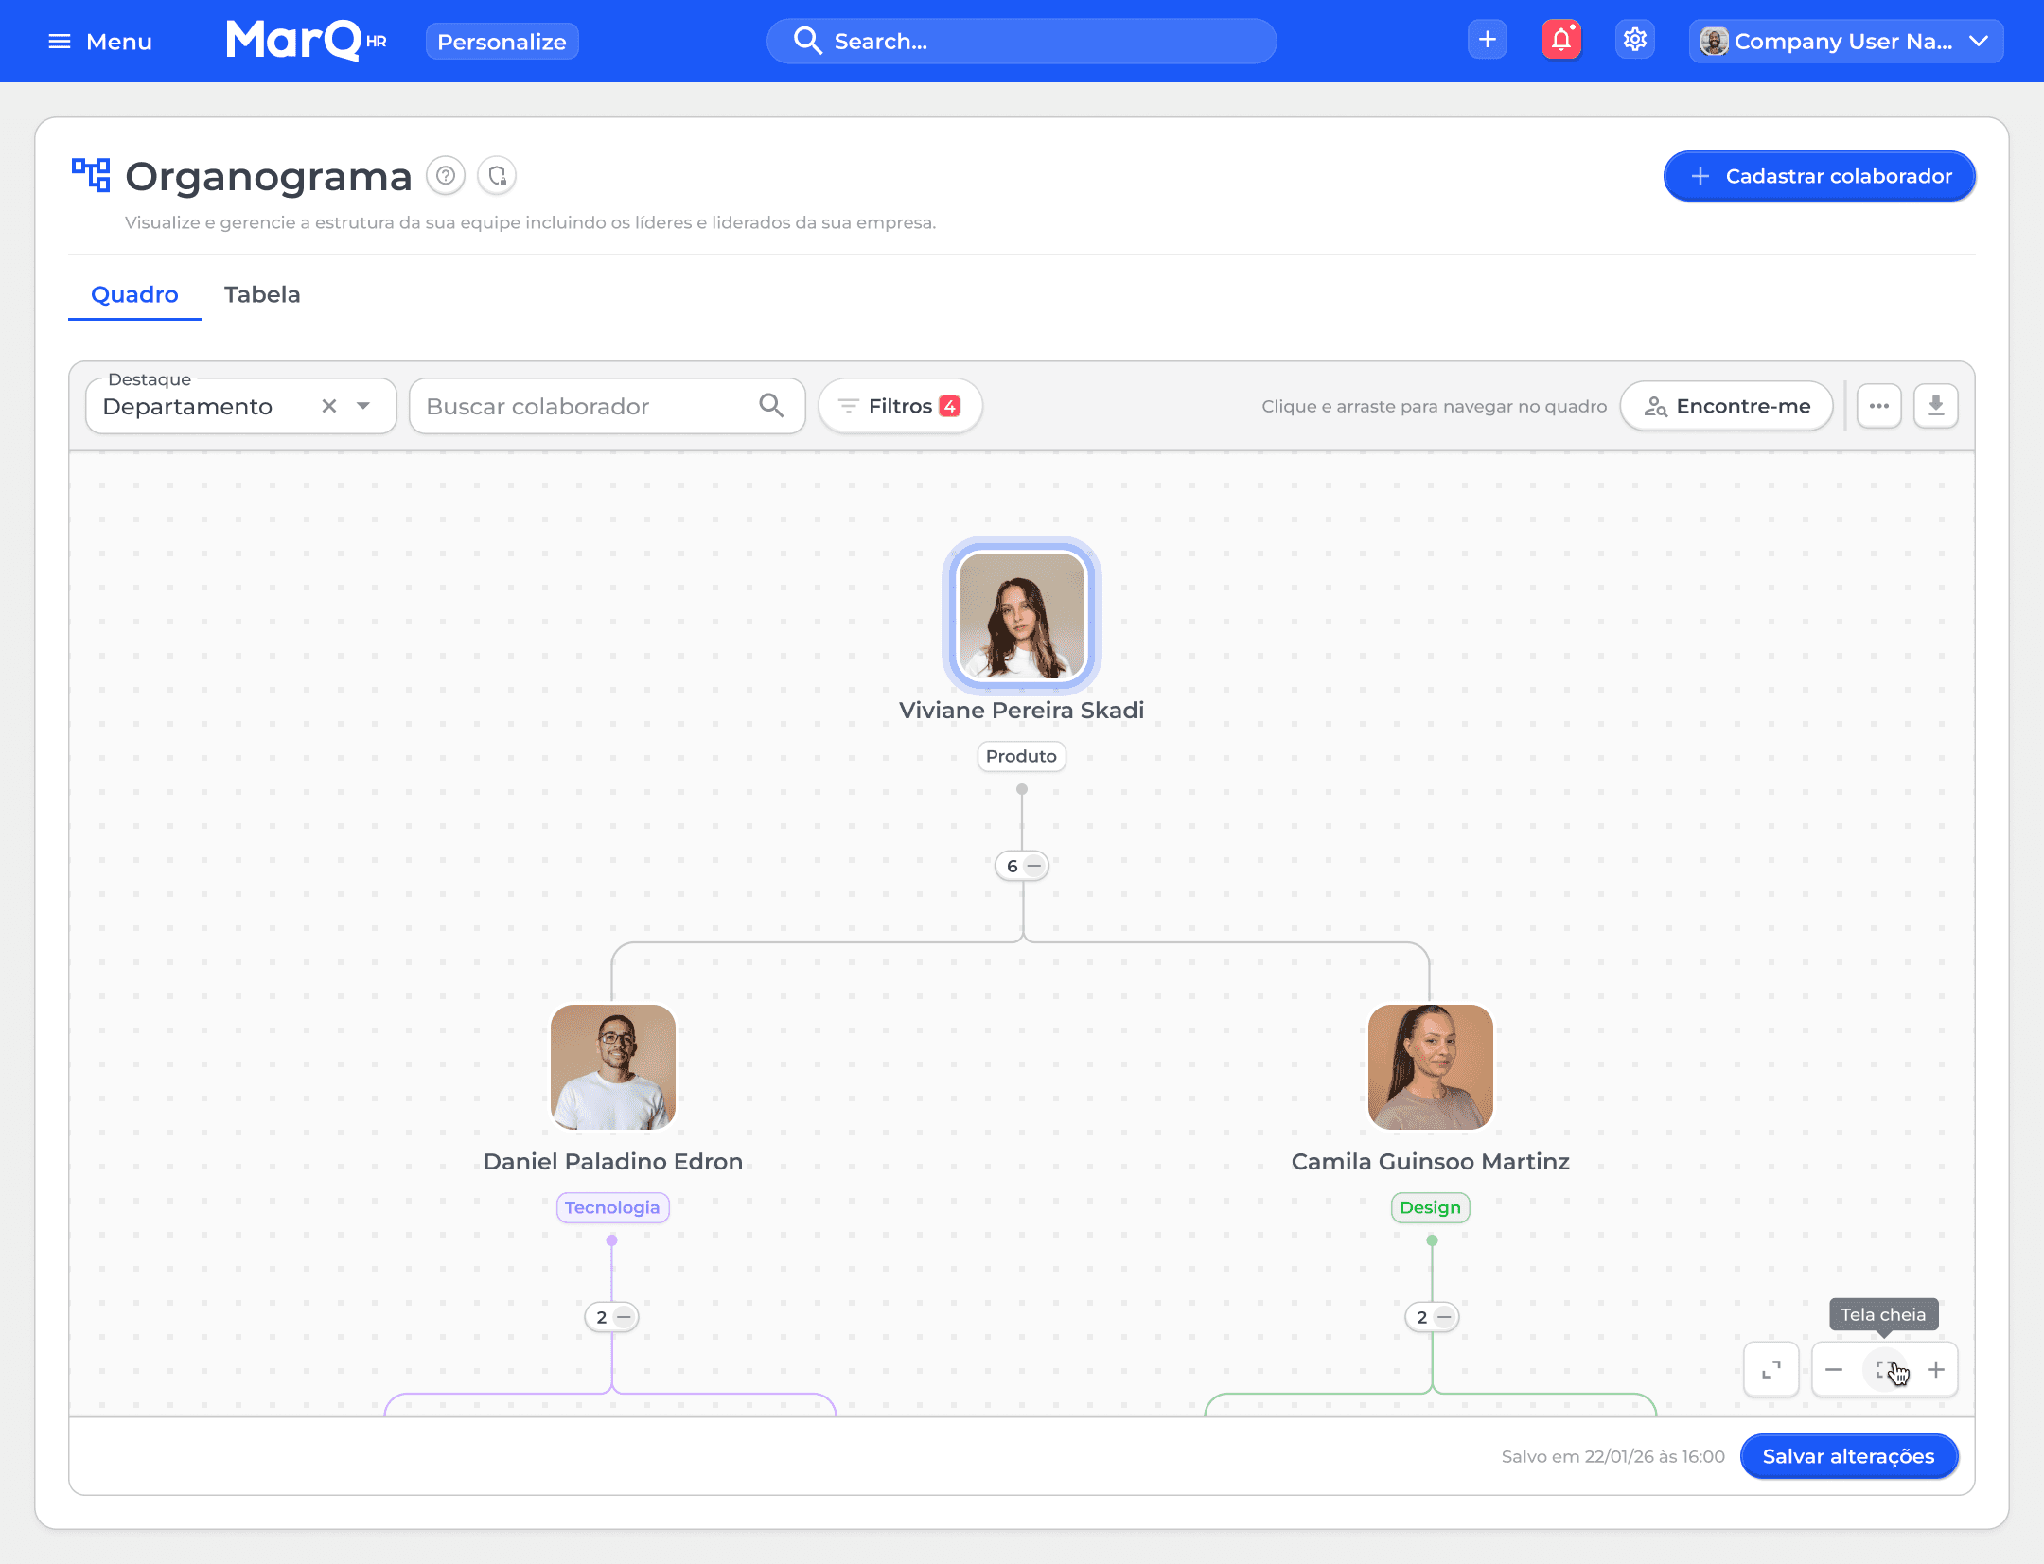Open the Filtros panel

tap(900, 406)
